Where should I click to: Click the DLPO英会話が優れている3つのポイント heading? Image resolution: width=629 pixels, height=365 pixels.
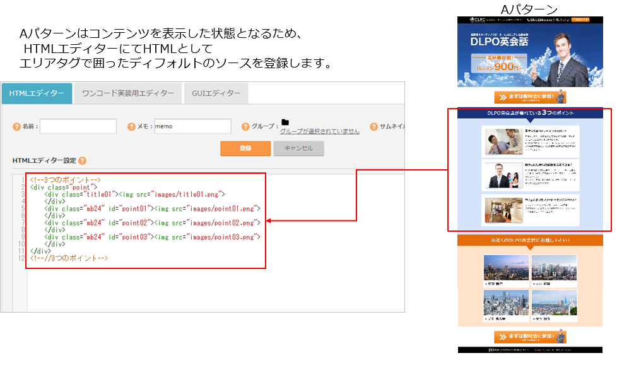[531, 113]
